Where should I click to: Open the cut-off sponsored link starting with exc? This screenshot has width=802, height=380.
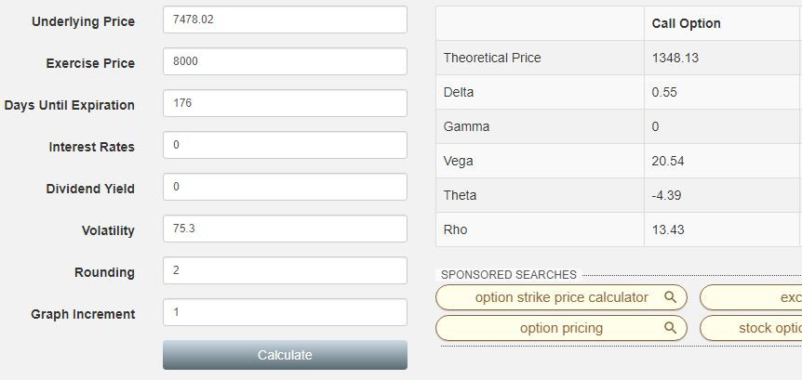coord(751,297)
